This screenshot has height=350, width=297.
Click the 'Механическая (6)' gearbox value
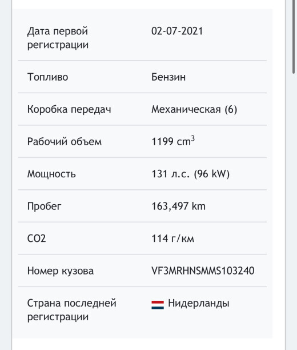pos(194,109)
